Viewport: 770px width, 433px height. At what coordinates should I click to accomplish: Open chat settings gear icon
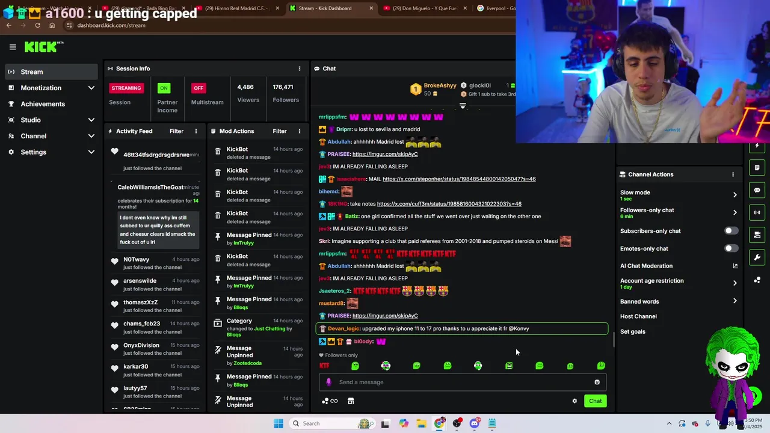coord(574,401)
